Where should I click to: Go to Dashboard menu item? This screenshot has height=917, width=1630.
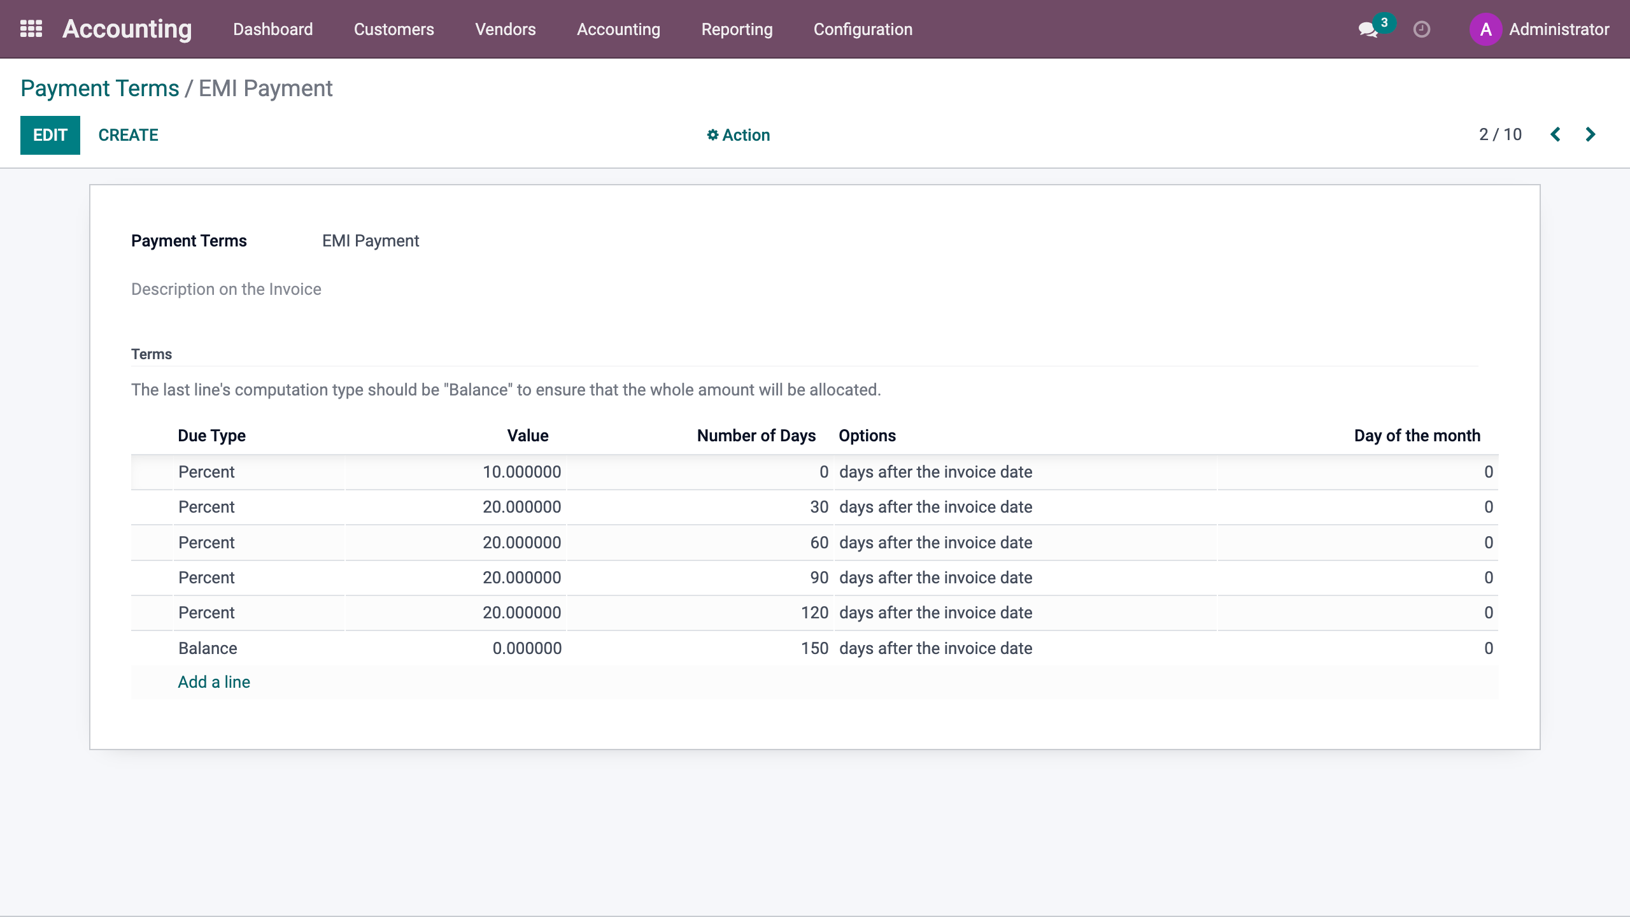coord(273,29)
